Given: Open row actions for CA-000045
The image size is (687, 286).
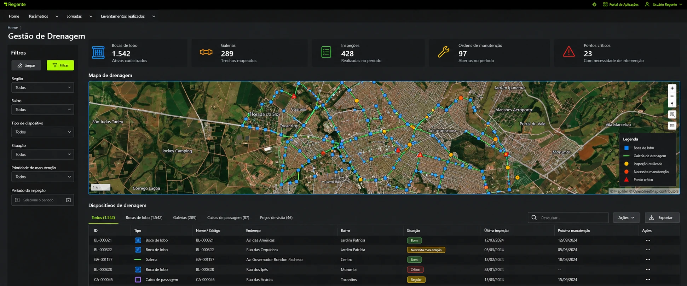Looking at the screenshot, I should (648, 280).
